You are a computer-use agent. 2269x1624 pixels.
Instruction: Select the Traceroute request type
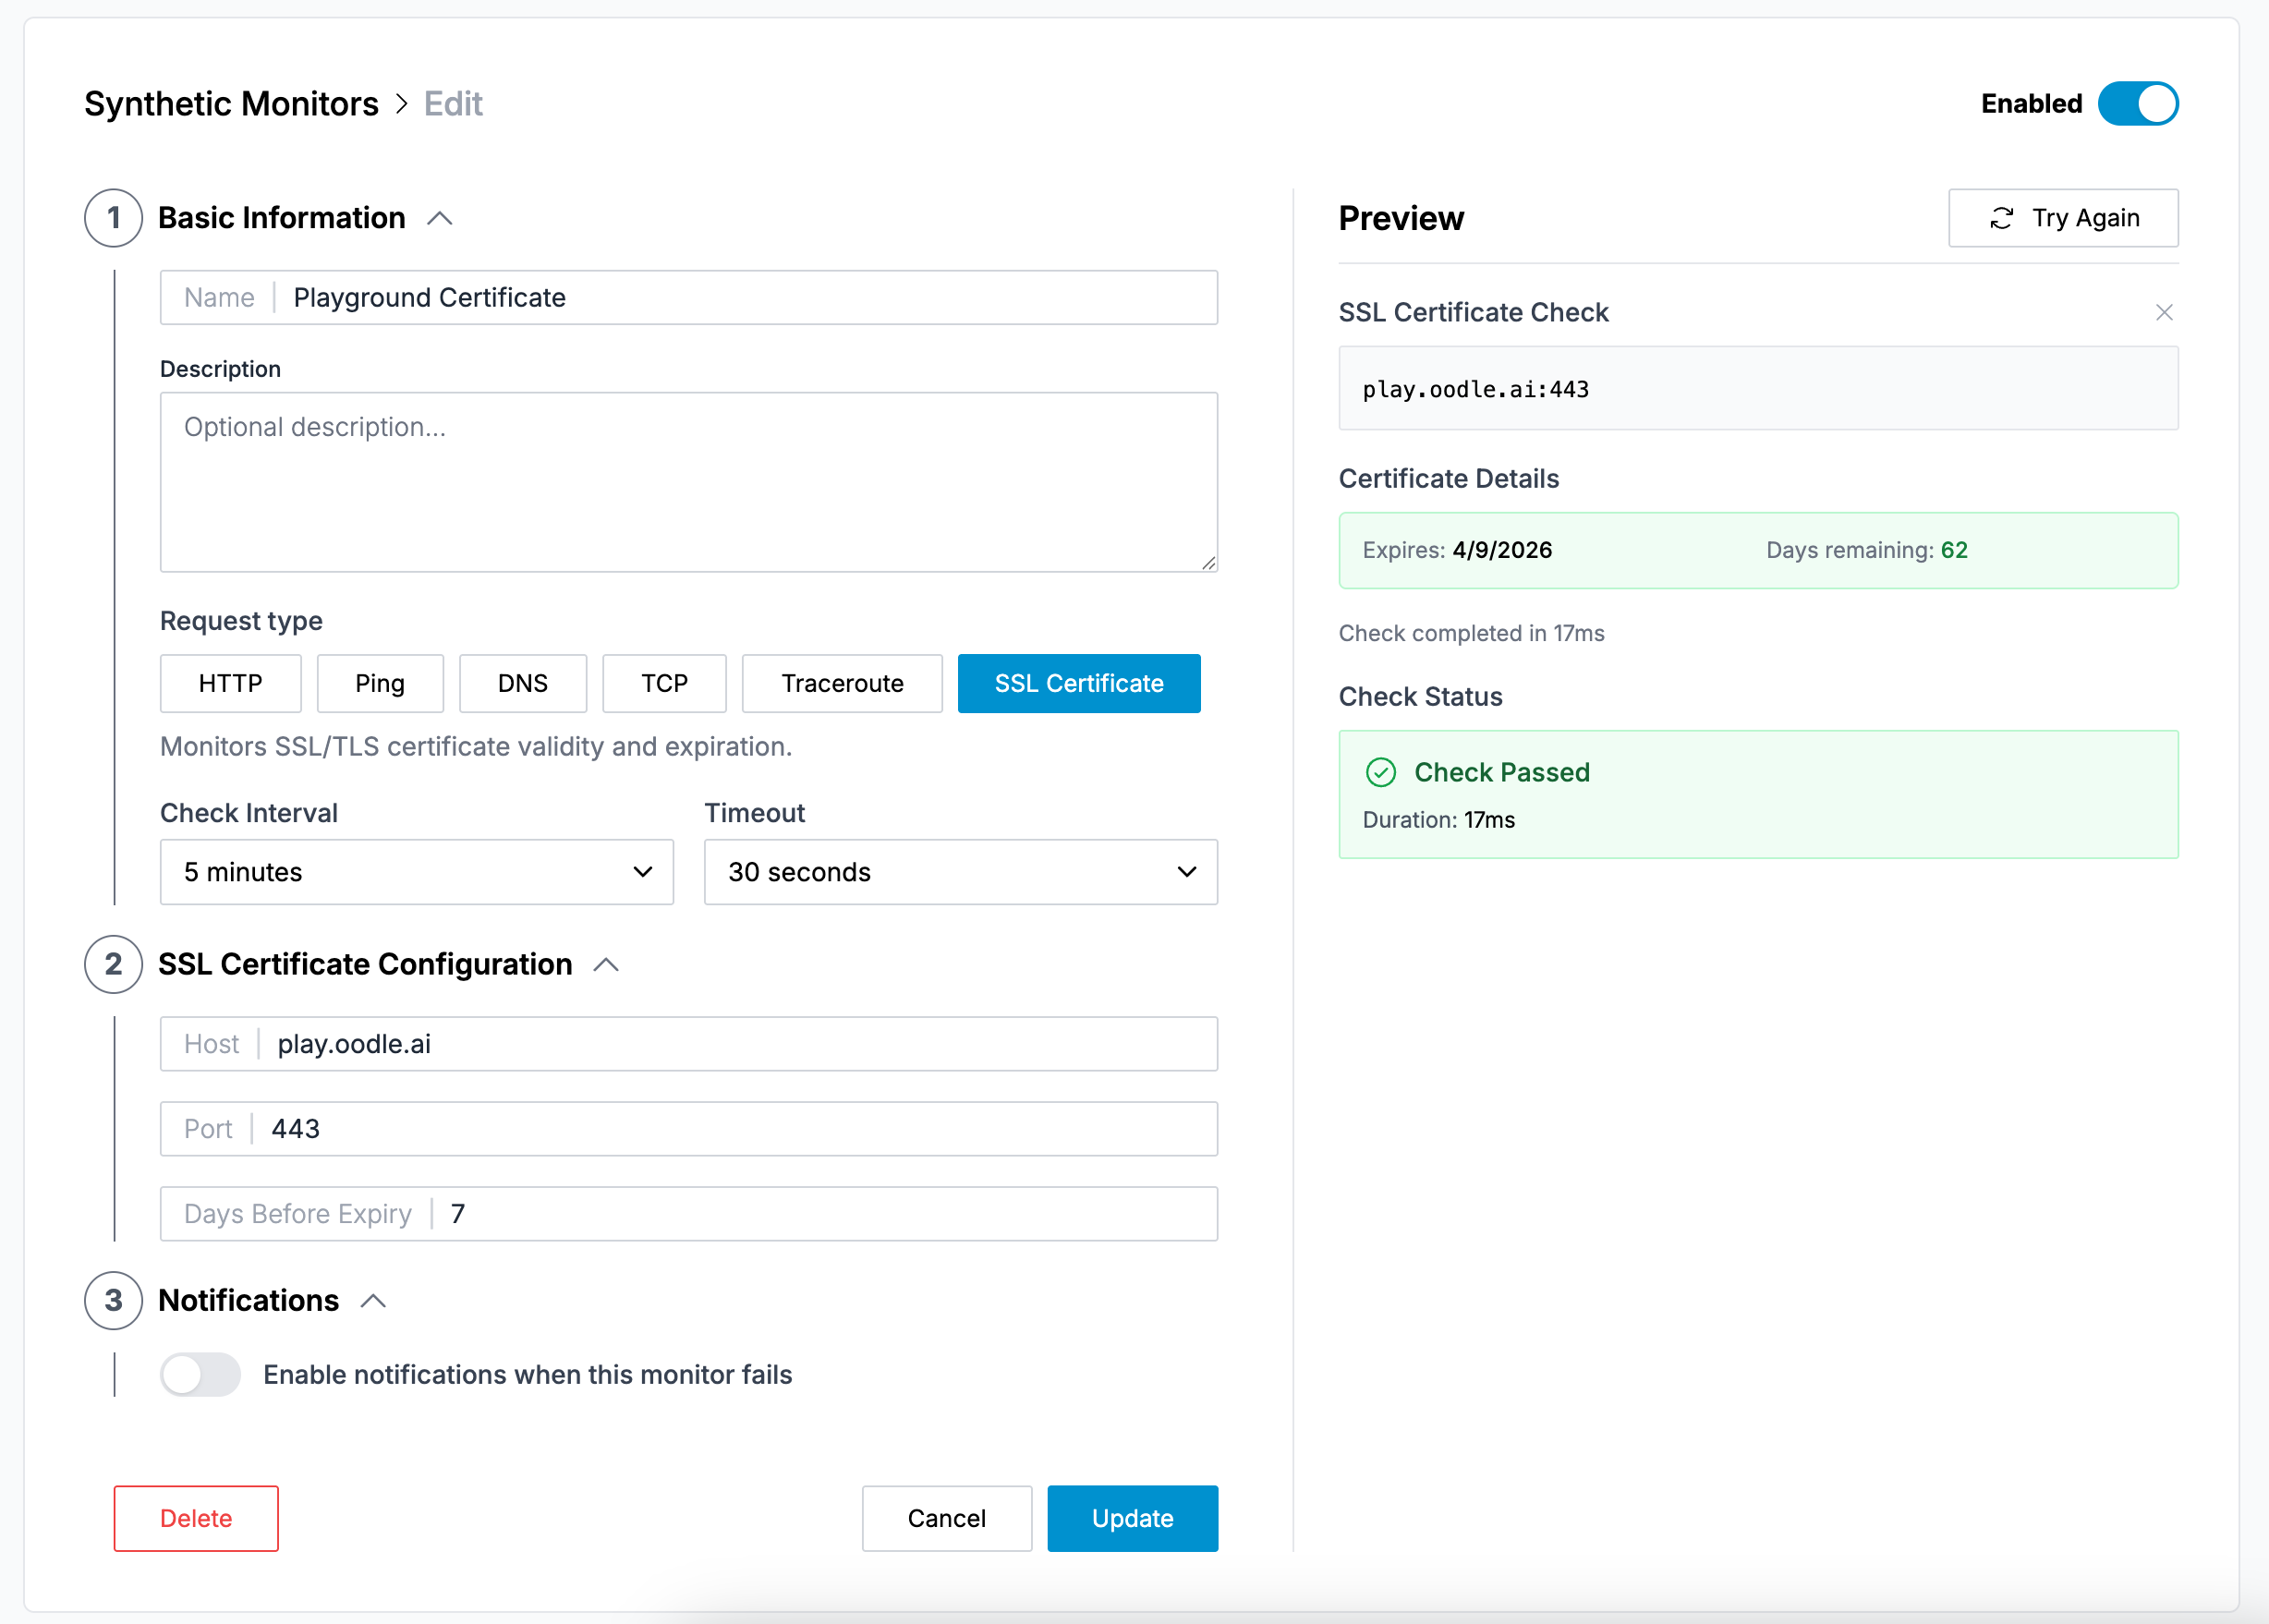click(841, 683)
